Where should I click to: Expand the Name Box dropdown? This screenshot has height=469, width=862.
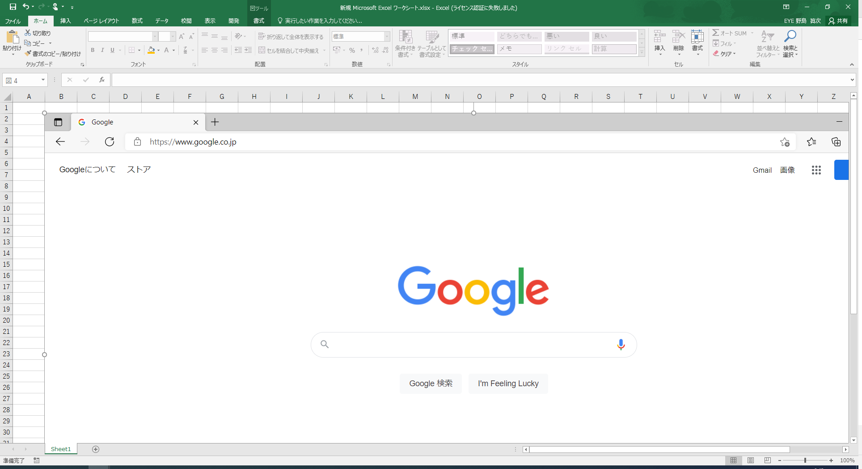(43, 80)
